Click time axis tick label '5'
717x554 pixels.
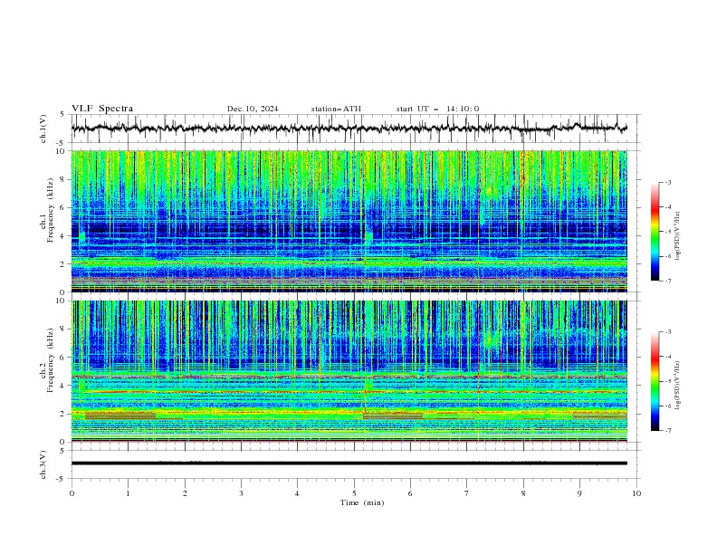[x=354, y=493]
